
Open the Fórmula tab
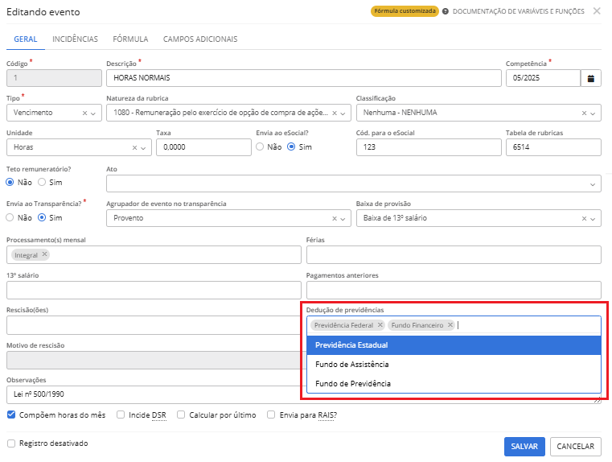coord(130,39)
